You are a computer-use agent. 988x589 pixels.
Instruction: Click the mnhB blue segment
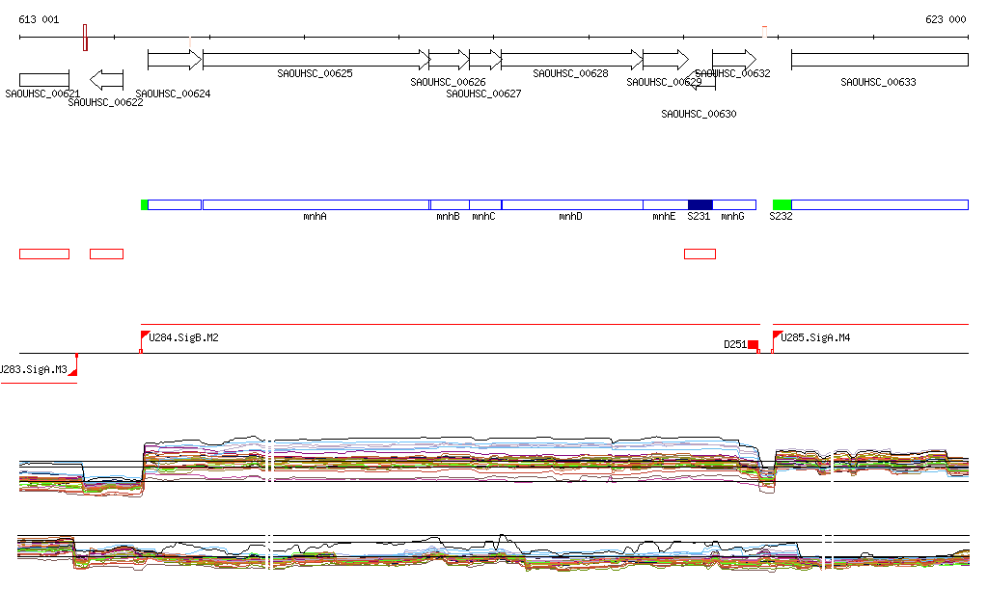click(450, 204)
